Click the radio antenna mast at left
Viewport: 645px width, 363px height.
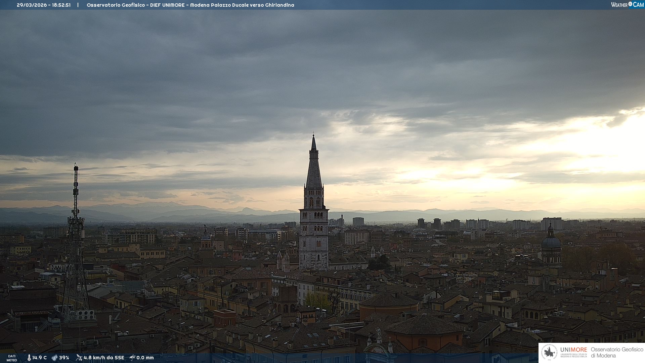click(76, 215)
